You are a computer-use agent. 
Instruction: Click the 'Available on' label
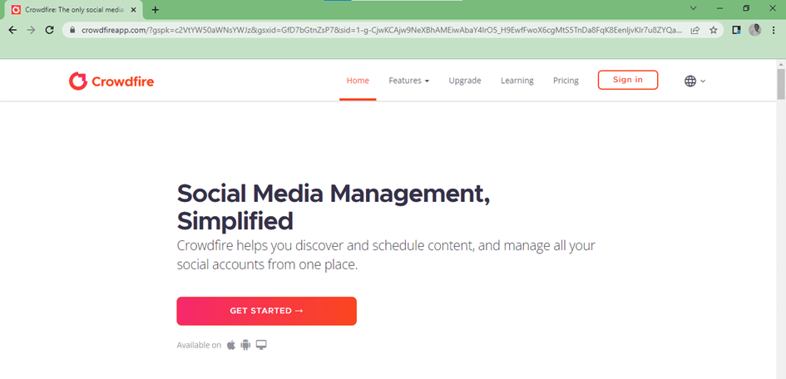(199, 345)
